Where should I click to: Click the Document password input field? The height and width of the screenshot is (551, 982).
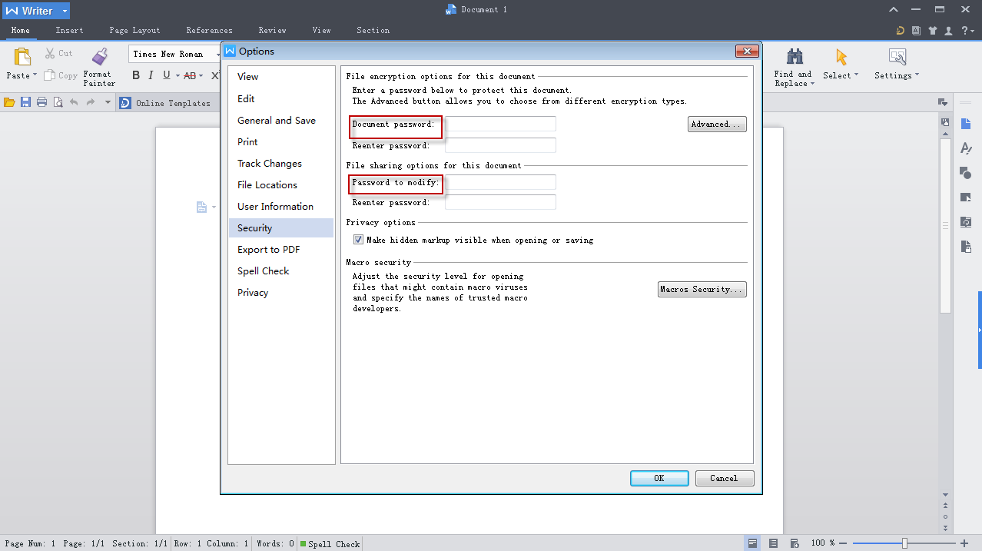click(x=500, y=124)
